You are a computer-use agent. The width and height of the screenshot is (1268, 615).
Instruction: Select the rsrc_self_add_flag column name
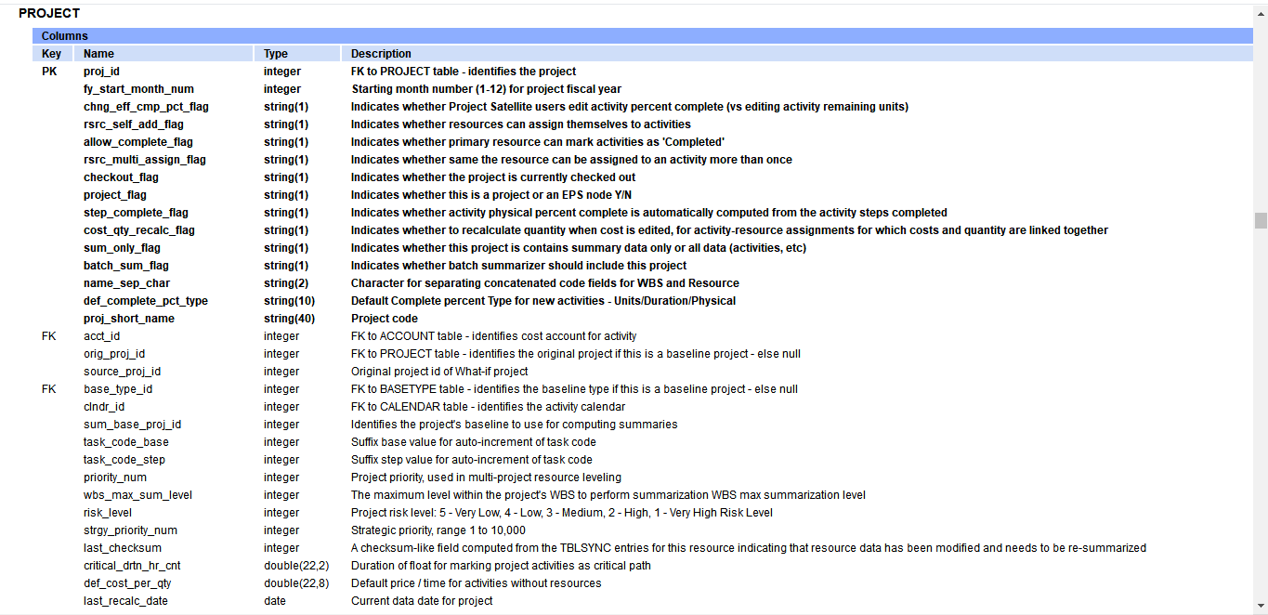(134, 124)
